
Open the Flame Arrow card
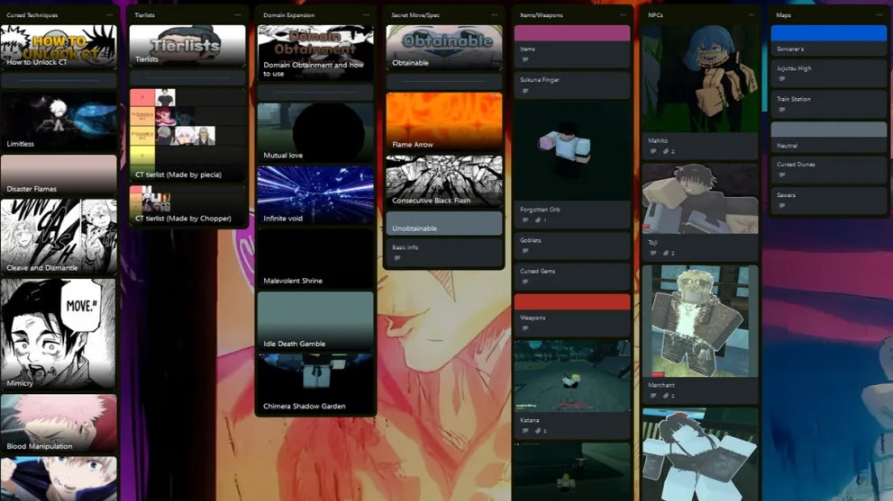[443, 122]
